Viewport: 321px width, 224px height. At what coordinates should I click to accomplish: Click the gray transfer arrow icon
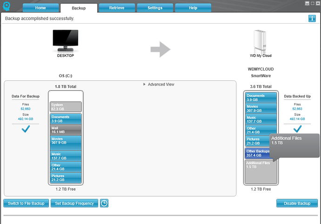(x=160, y=49)
